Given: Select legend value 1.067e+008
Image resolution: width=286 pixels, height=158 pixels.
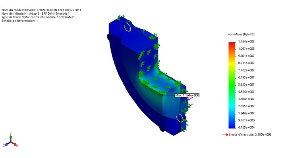Looking at the screenshot, I should coord(246,49).
